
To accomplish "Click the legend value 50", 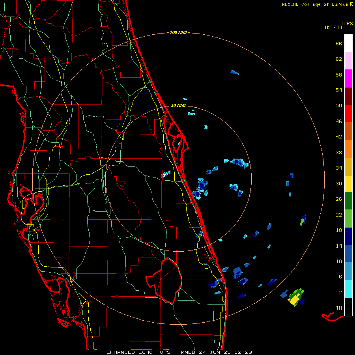I will click(x=339, y=105).
